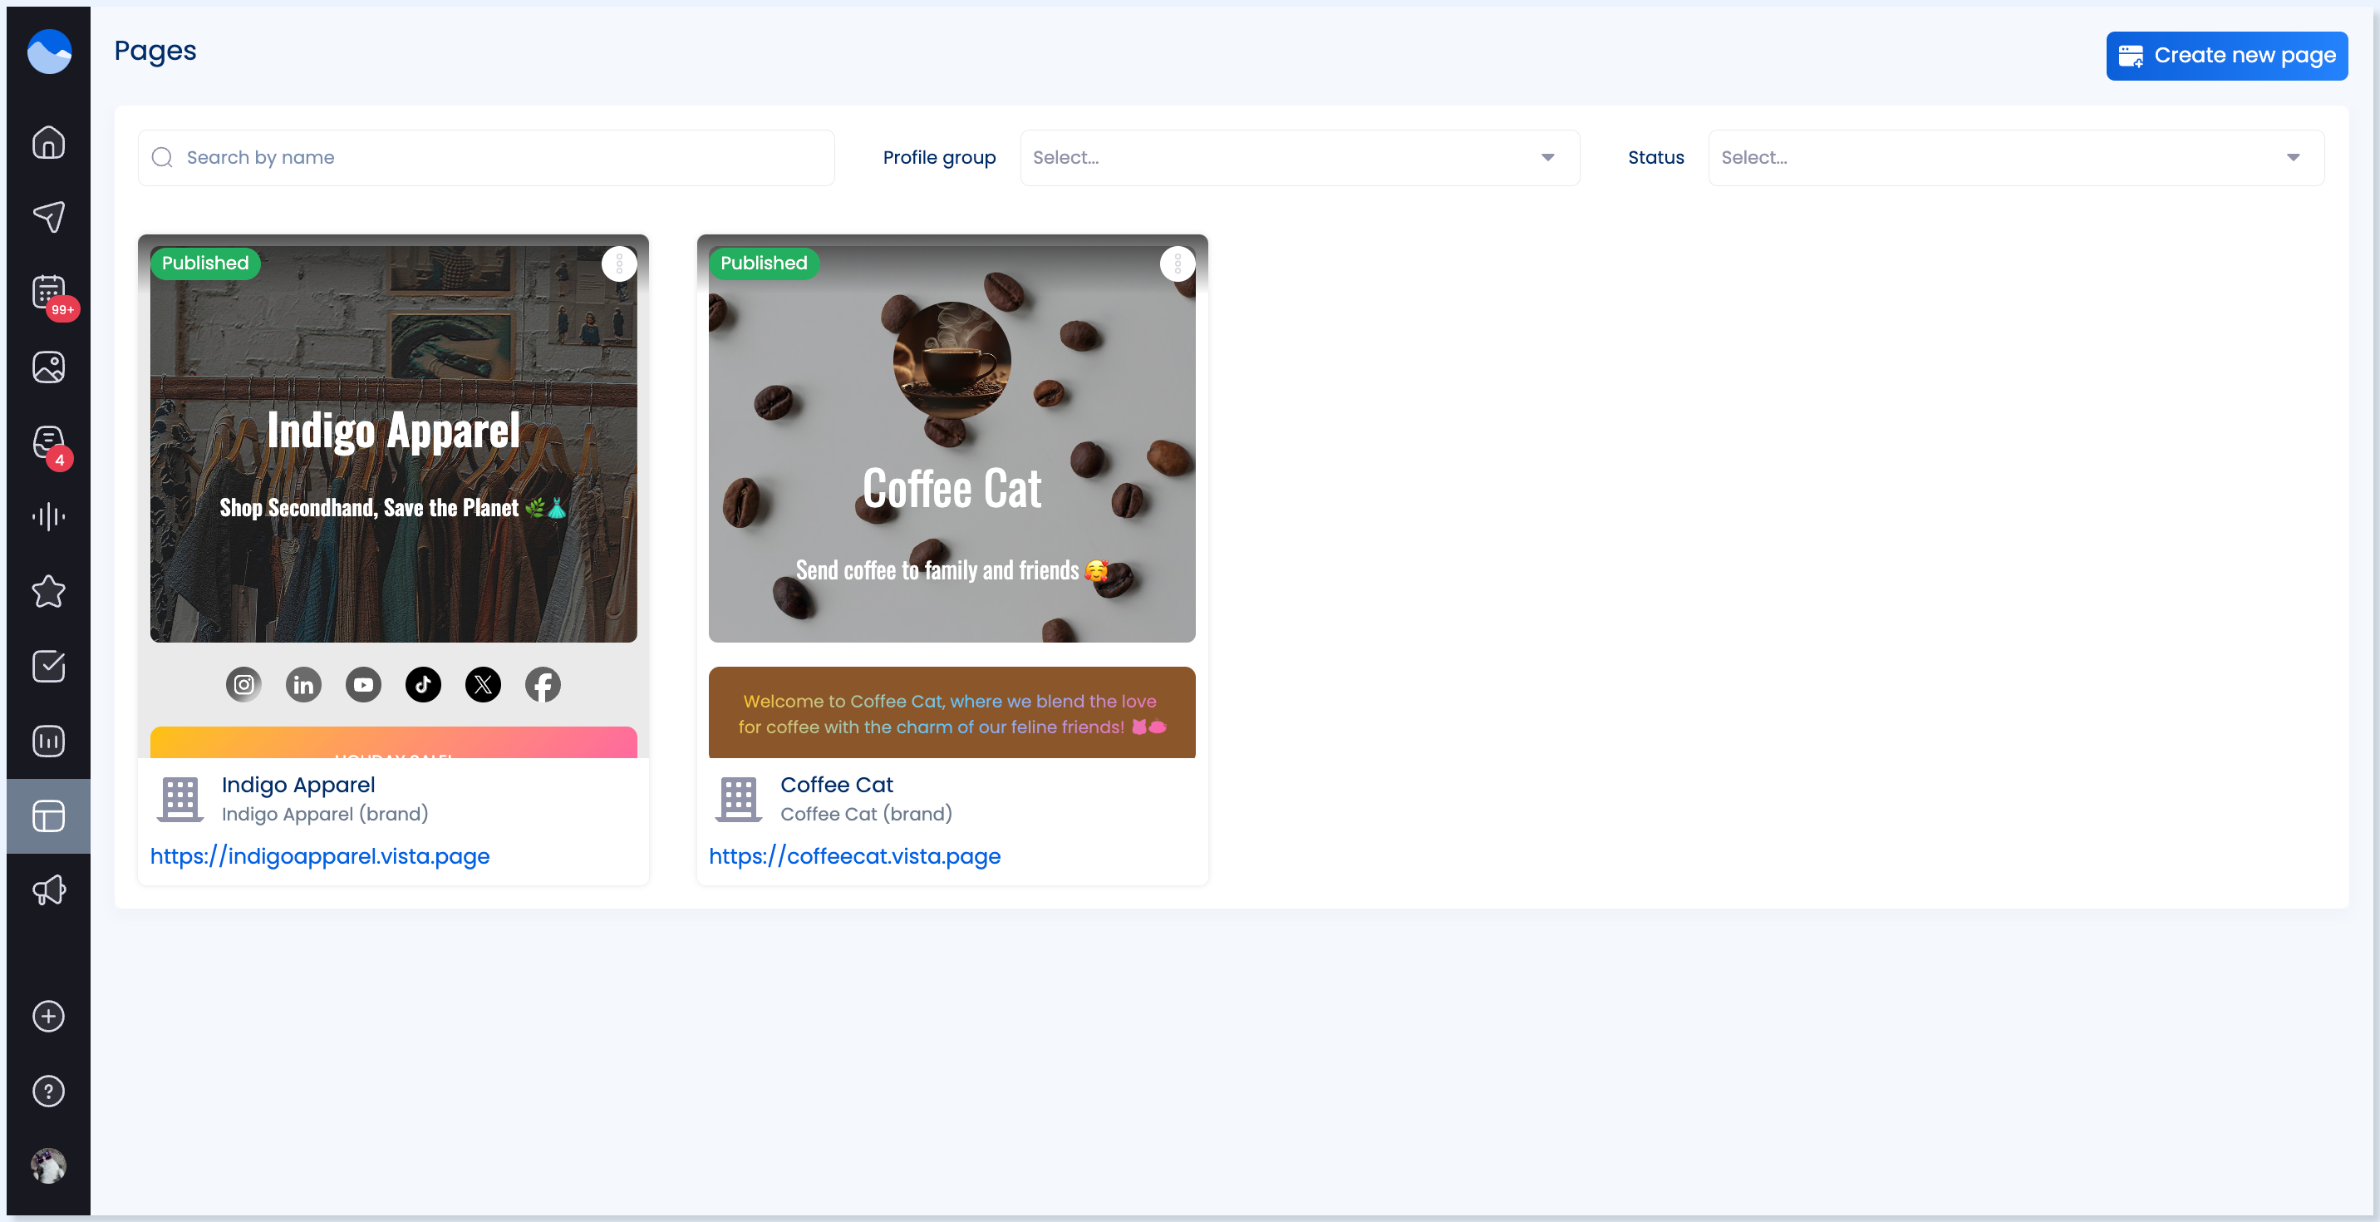Click the Instagram icon on Indigo Apparel card
This screenshot has width=2380, height=1222.
244,684
